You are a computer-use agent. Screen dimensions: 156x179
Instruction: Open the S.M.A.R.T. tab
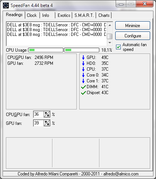coord(84,15)
